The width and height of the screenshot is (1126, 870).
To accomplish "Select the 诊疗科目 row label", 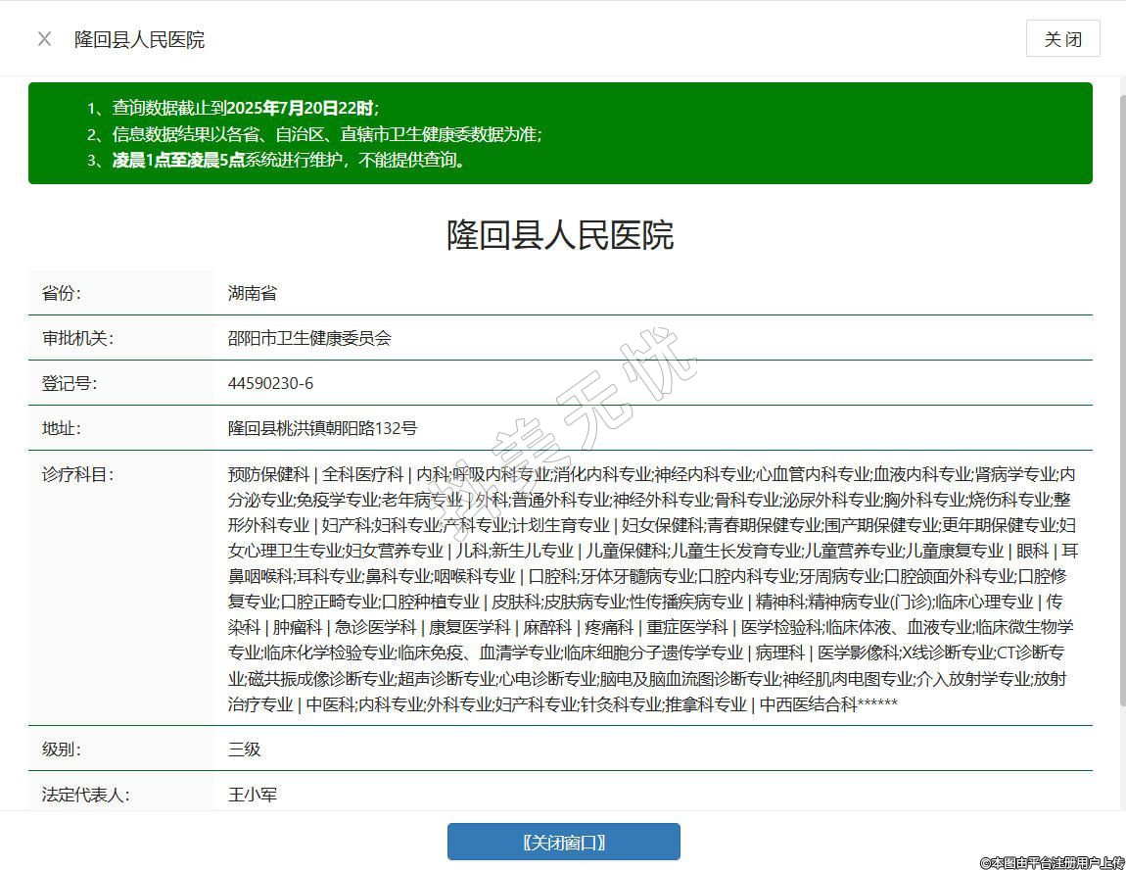I will (77, 474).
